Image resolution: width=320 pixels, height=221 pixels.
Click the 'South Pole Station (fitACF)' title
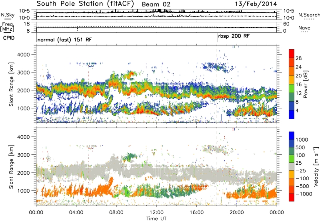click(x=85, y=4)
